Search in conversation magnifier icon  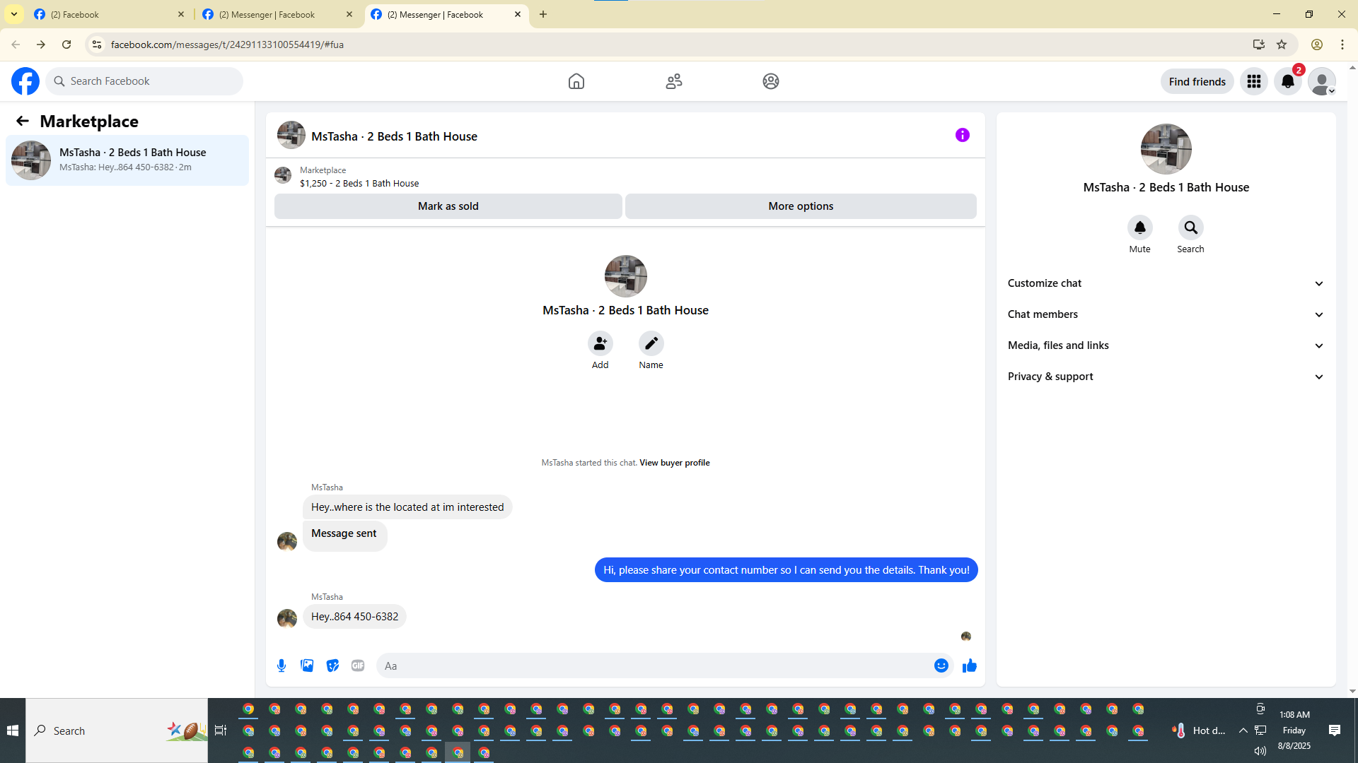[x=1190, y=227]
